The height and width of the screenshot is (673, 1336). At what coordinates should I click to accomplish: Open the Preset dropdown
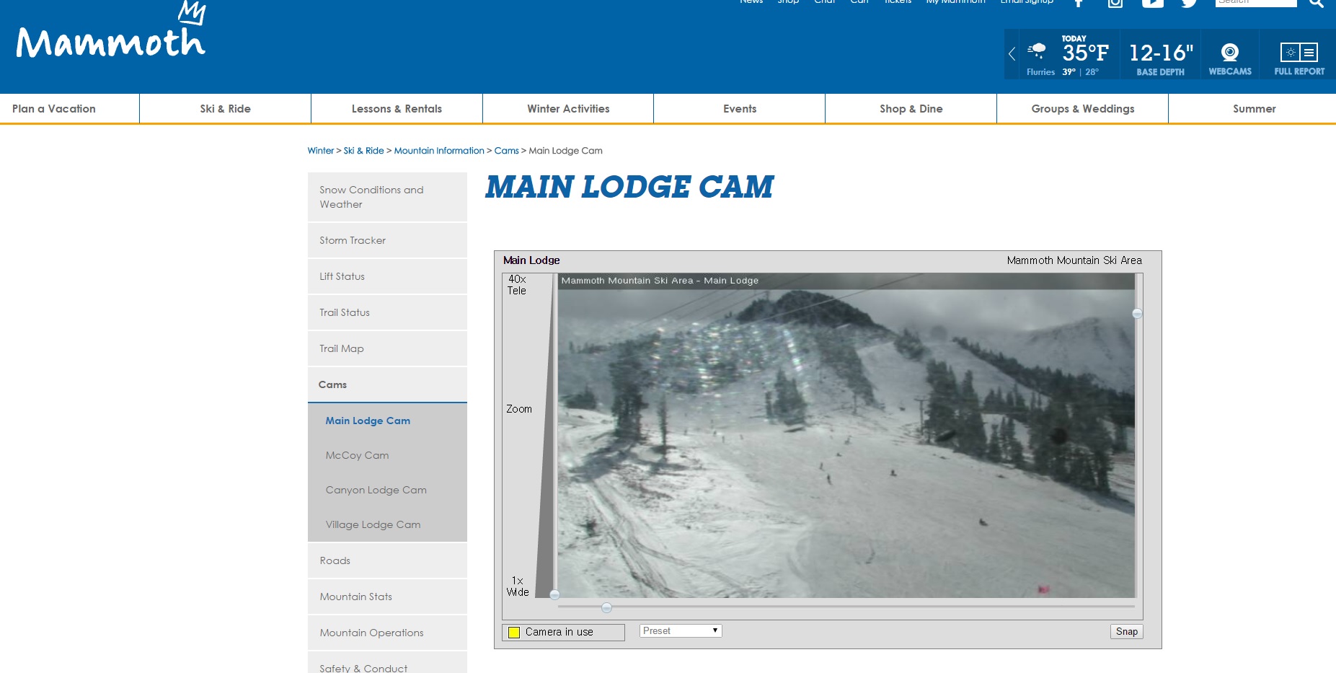[x=681, y=631]
